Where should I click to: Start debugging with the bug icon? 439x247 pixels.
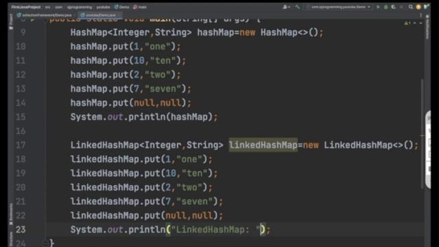[x=385, y=7]
